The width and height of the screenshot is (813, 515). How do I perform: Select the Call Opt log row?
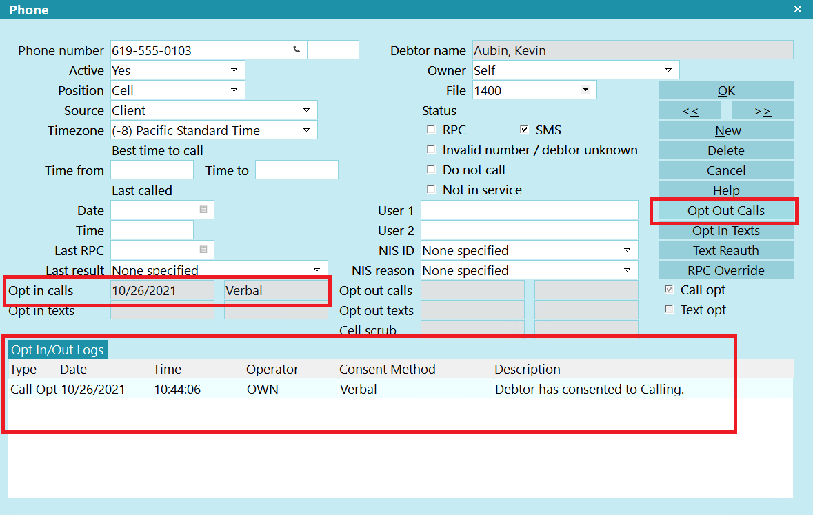tap(400, 389)
